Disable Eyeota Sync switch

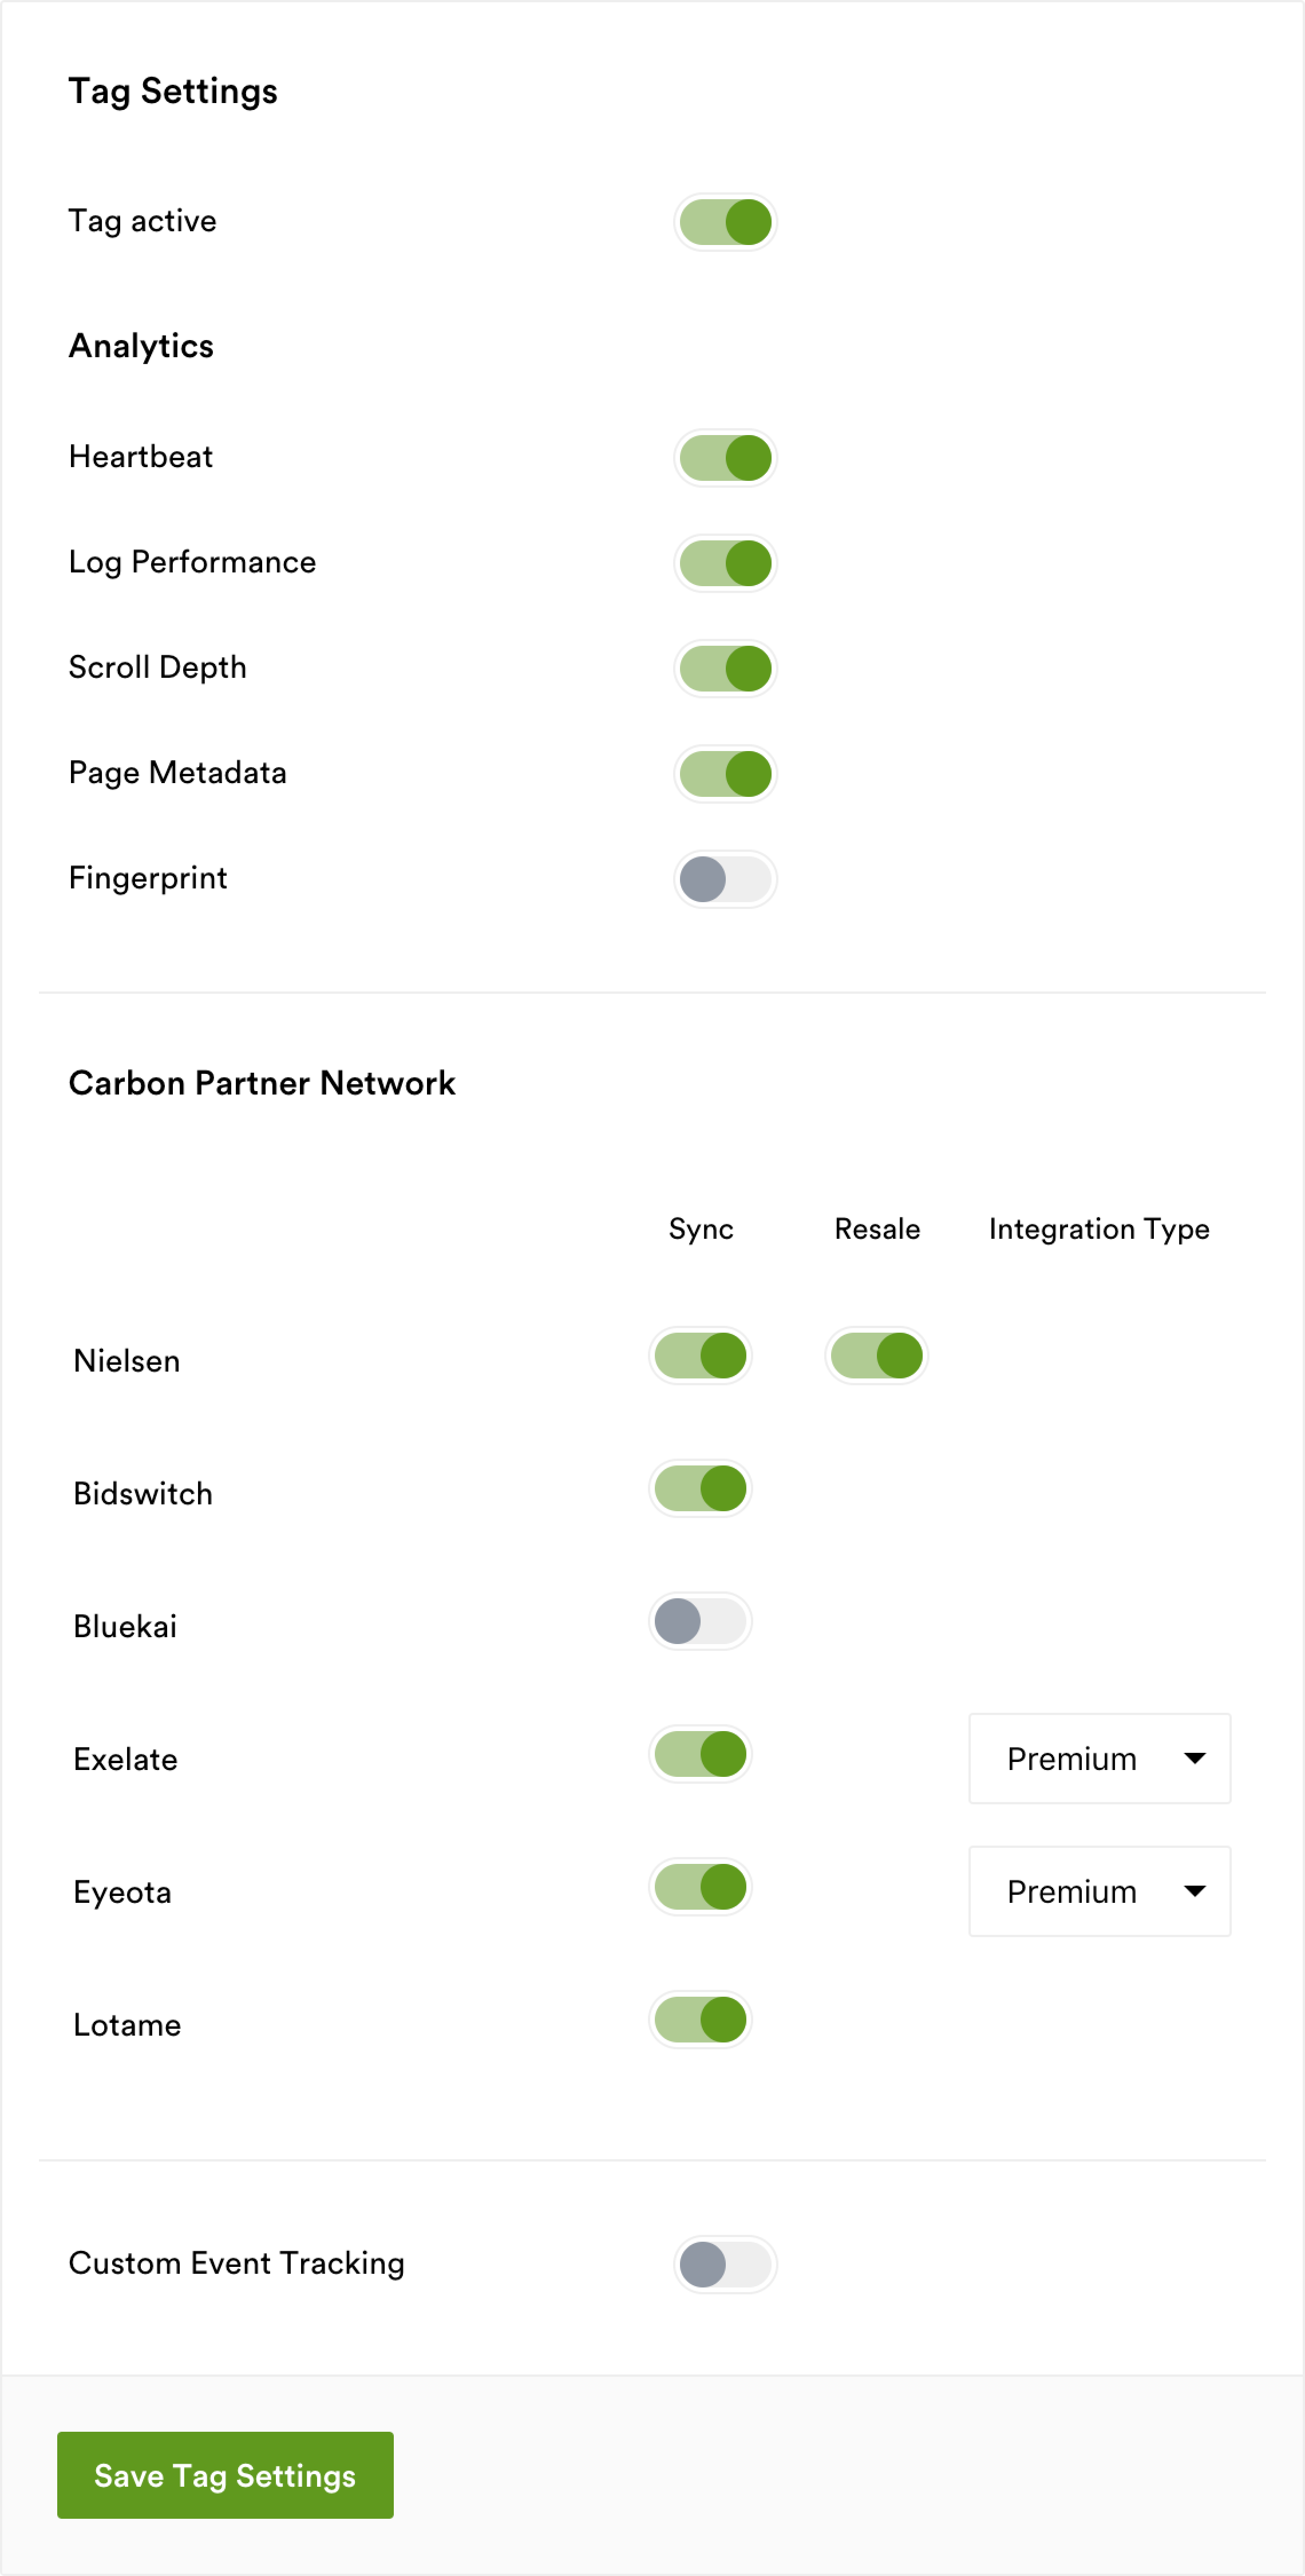coord(700,1887)
